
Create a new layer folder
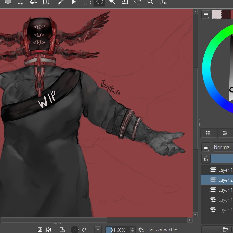coord(225,230)
